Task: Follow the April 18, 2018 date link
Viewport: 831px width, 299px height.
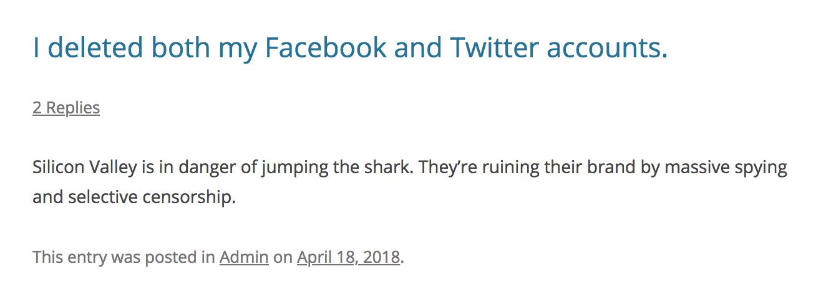Action: pyautogui.click(x=348, y=257)
